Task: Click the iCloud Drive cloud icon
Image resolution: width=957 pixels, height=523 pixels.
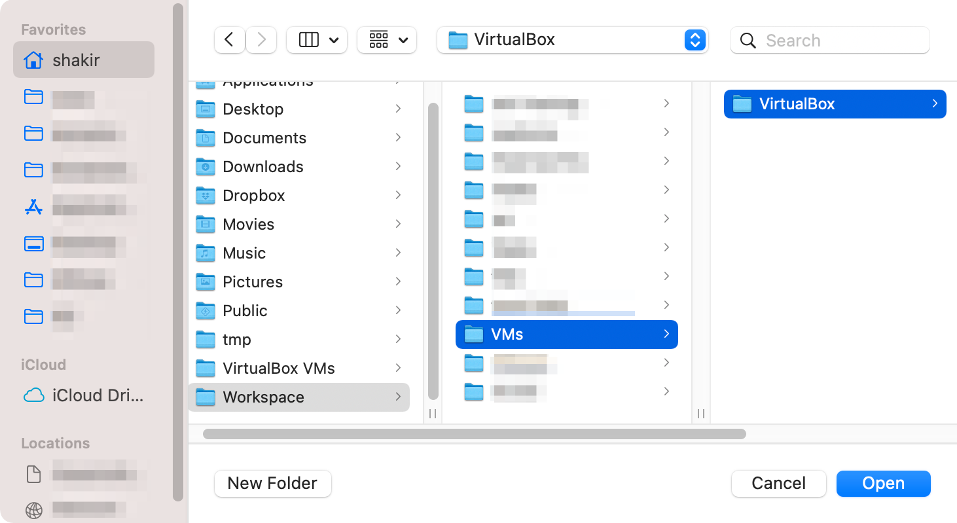Action: (33, 395)
